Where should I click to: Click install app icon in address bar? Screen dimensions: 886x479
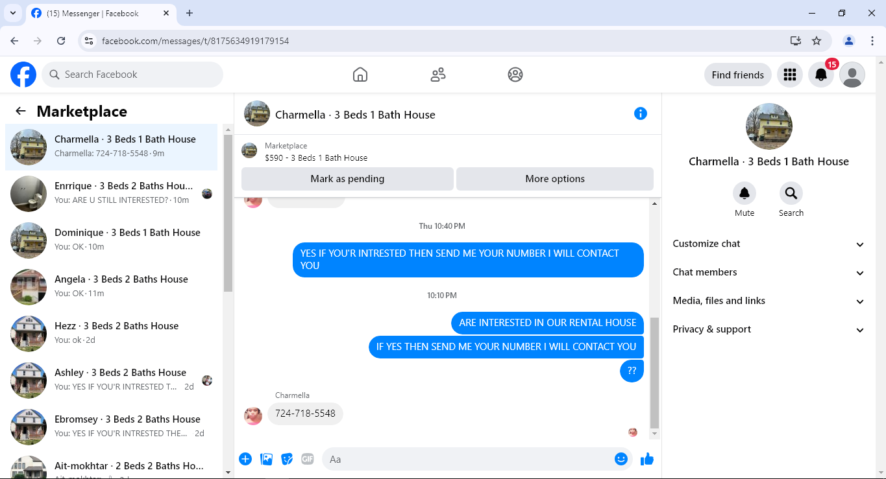796,41
